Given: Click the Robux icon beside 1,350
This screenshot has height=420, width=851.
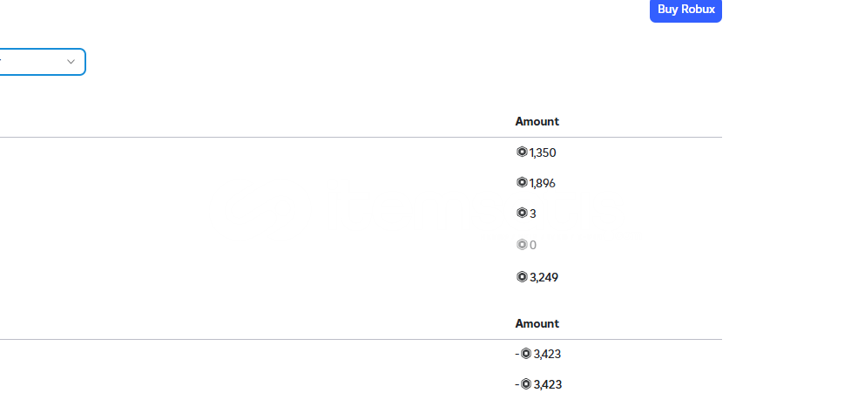Looking at the screenshot, I should click(x=522, y=152).
